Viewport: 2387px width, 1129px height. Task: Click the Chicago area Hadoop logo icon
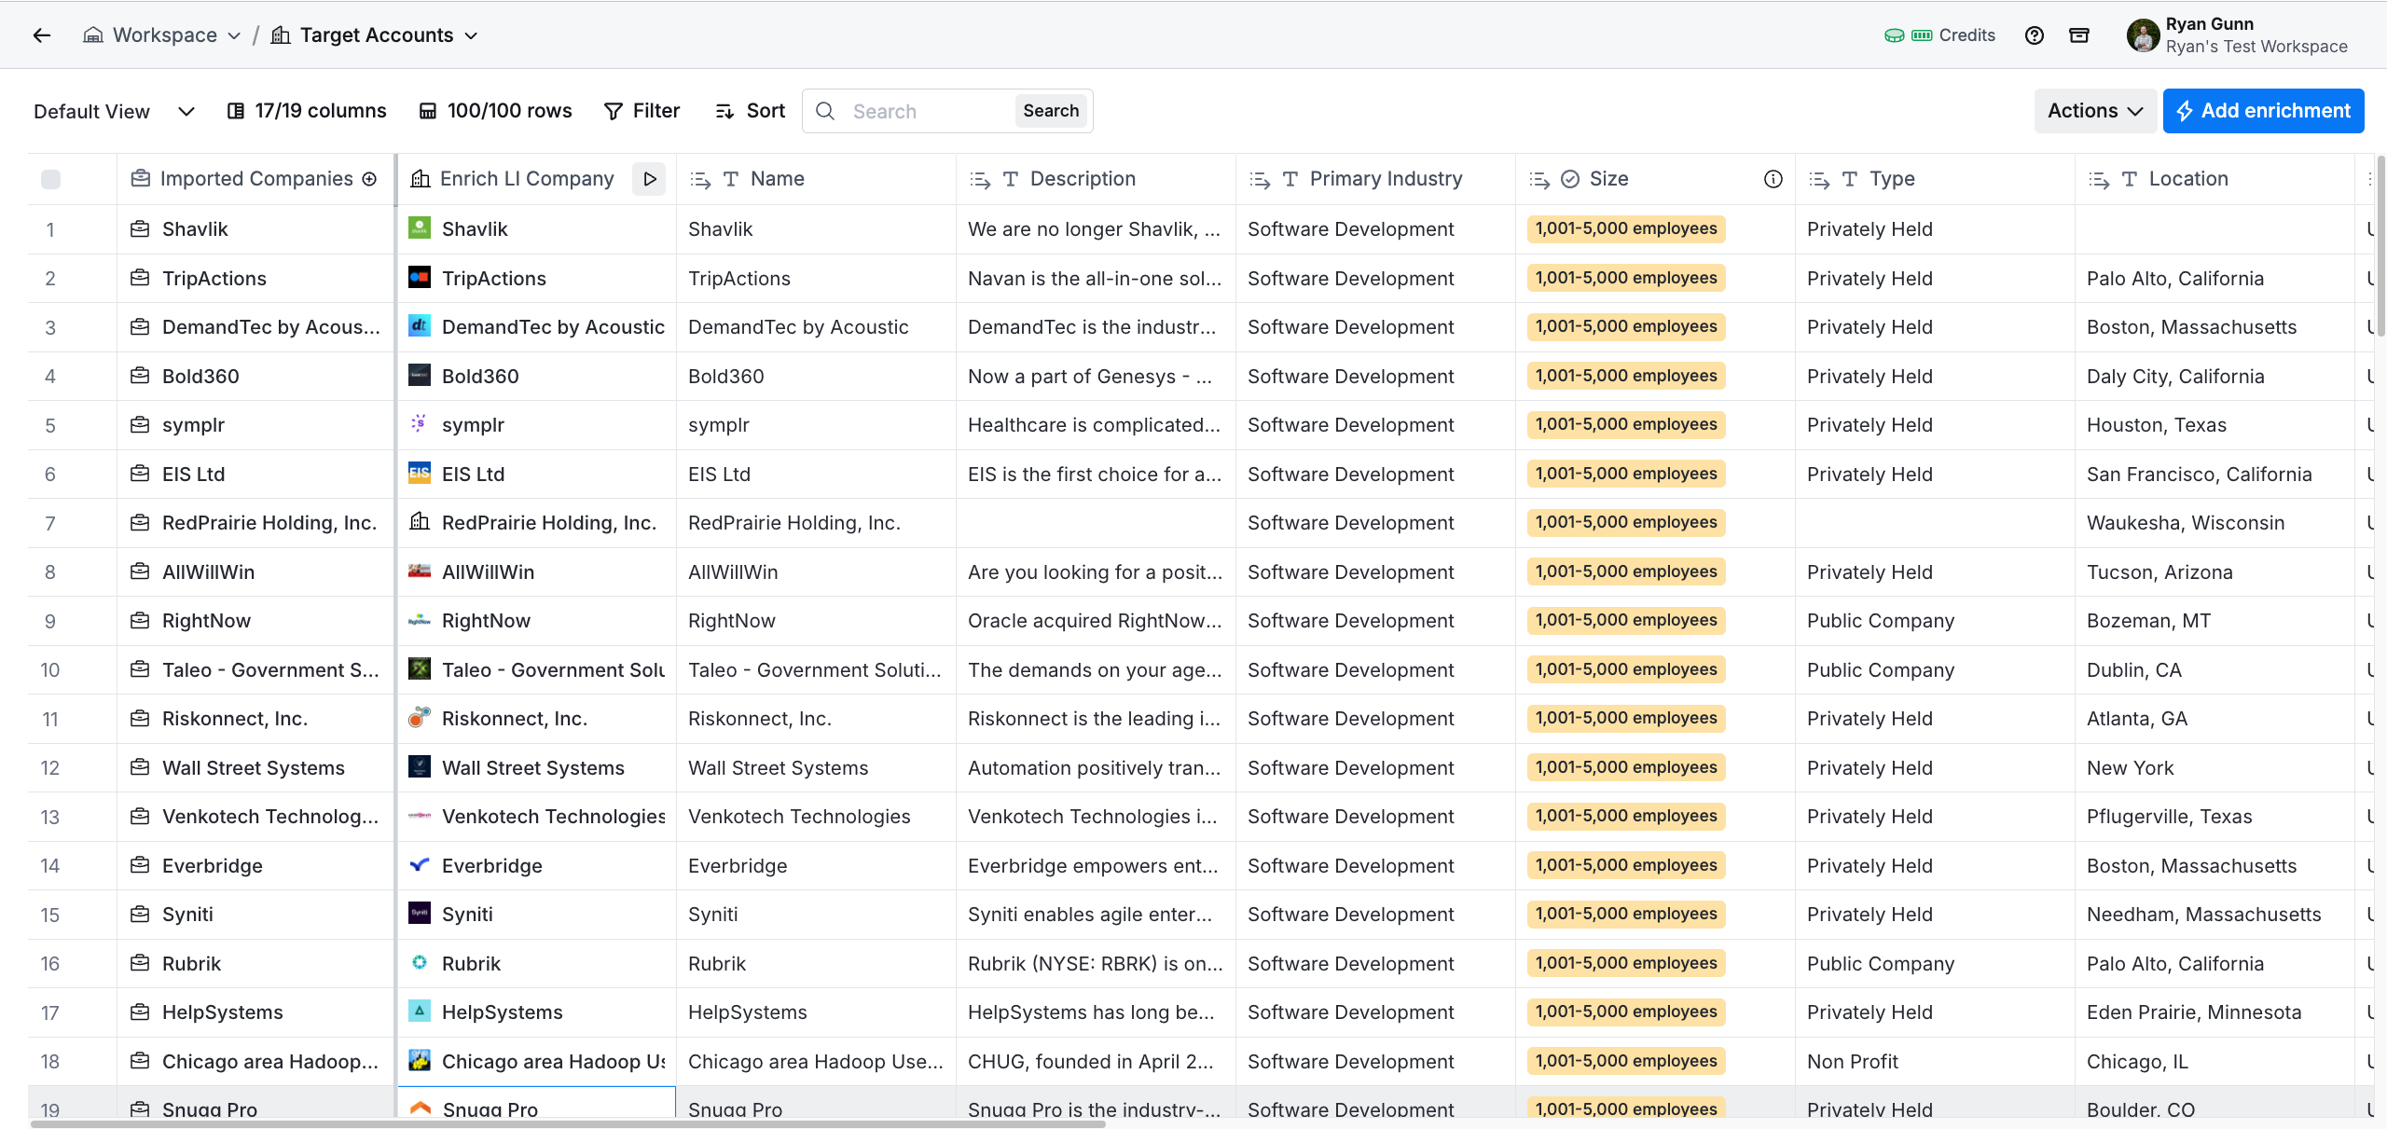tap(420, 1061)
